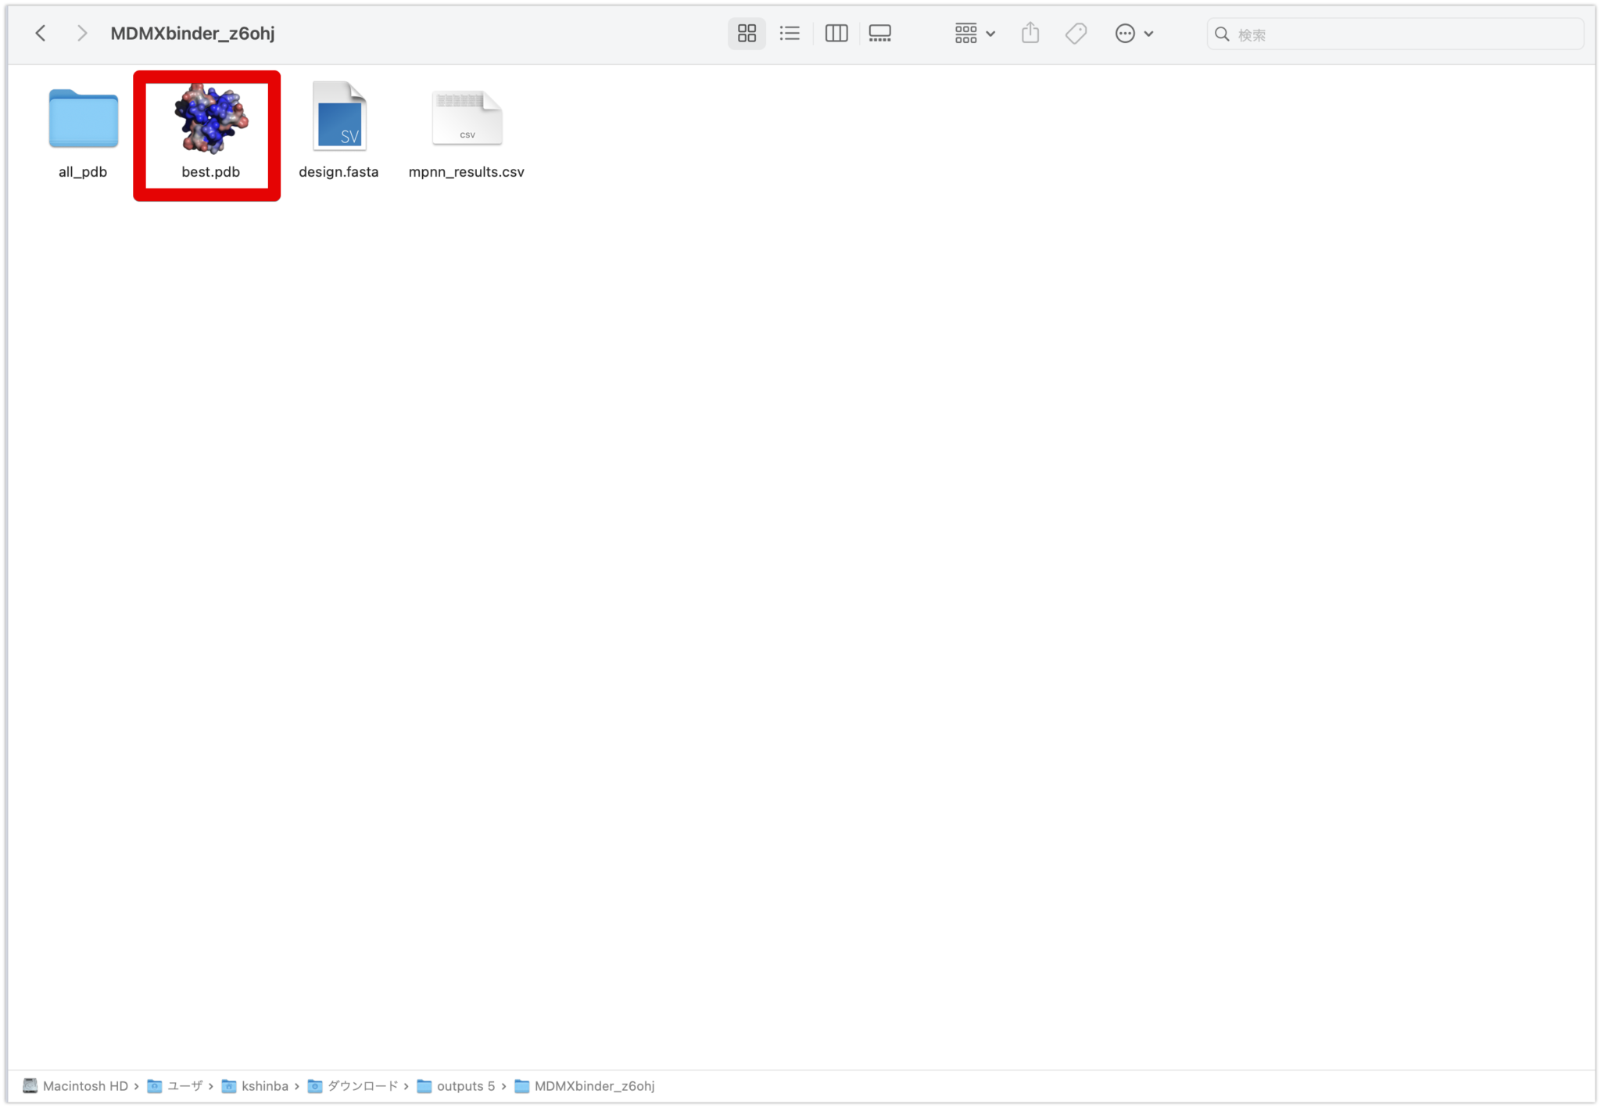Click kshinba in path bar
1601x1108 pixels.
coord(264,1086)
